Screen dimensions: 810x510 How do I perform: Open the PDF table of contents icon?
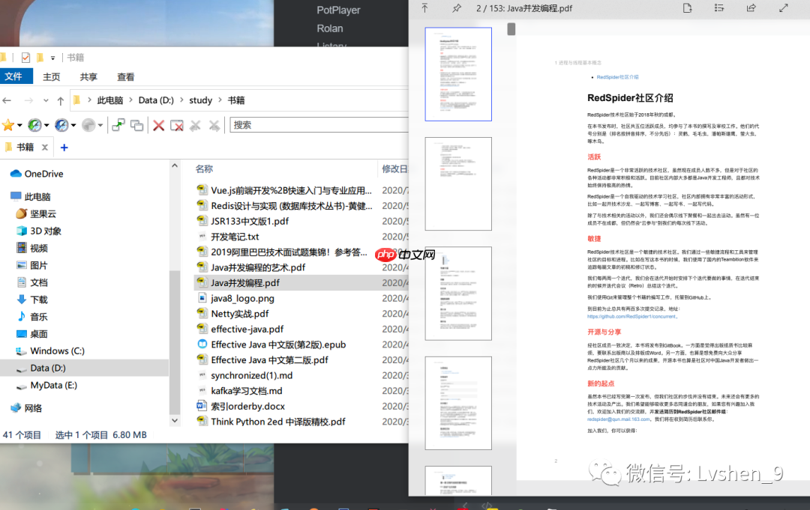click(x=718, y=8)
